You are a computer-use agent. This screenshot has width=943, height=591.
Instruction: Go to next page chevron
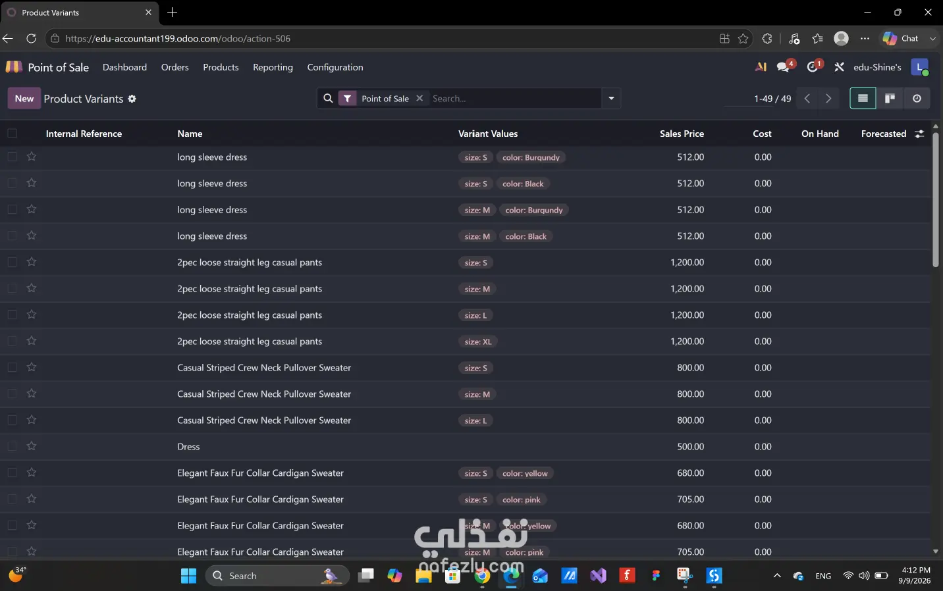[828, 99]
